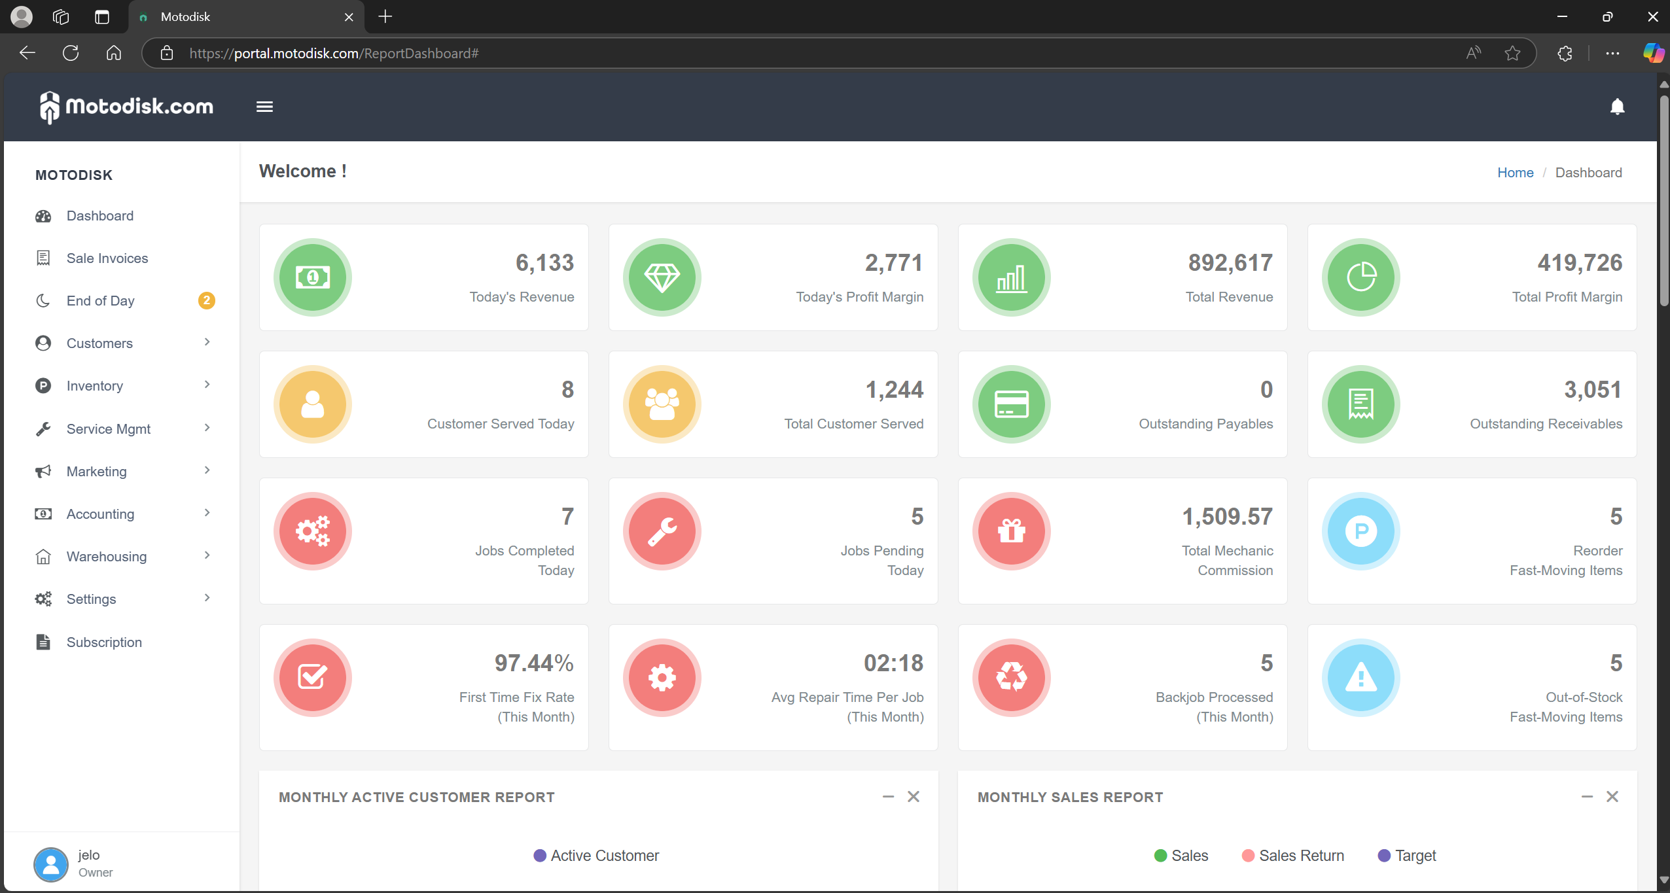Open Sale Invoices from the sidebar
The image size is (1670, 893).
[x=107, y=258]
